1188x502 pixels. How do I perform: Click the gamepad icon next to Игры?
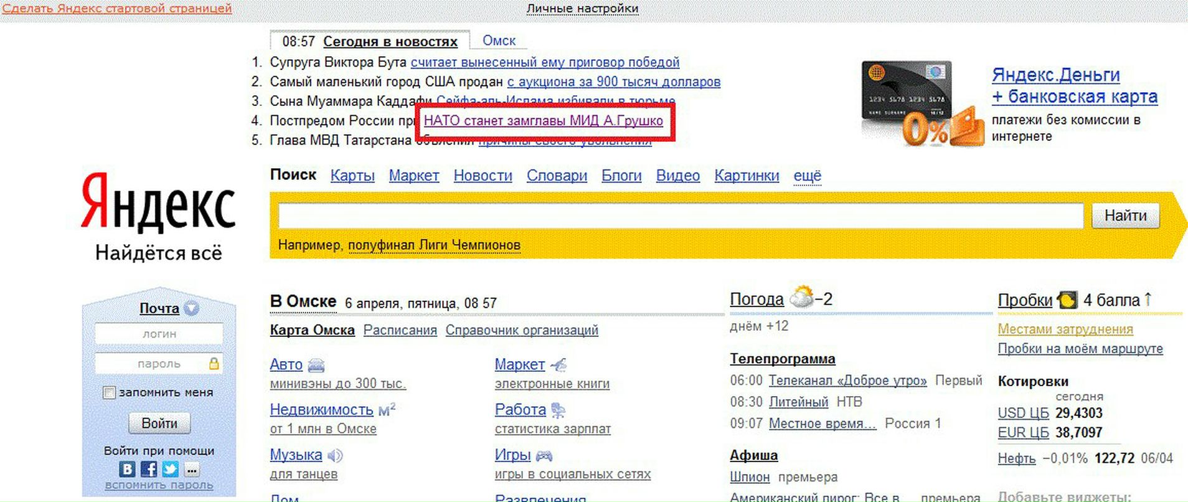click(x=544, y=455)
